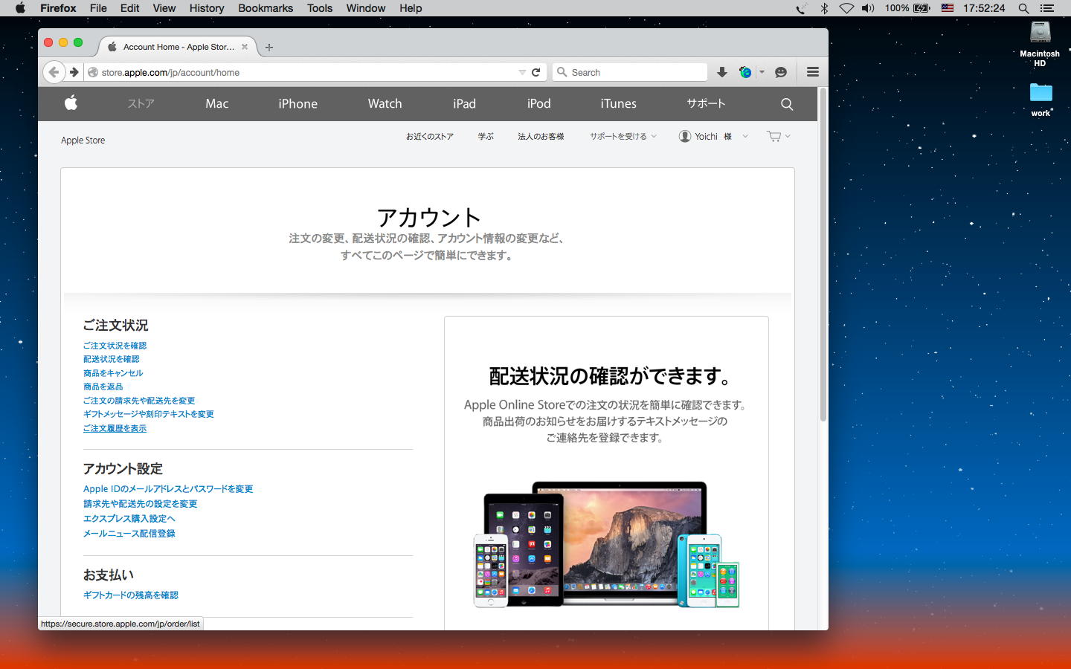Open the Firefox File menu
The width and height of the screenshot is (1071, 669).
(98, 8)
